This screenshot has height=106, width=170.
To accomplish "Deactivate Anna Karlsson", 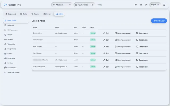I will click(142, 40).
